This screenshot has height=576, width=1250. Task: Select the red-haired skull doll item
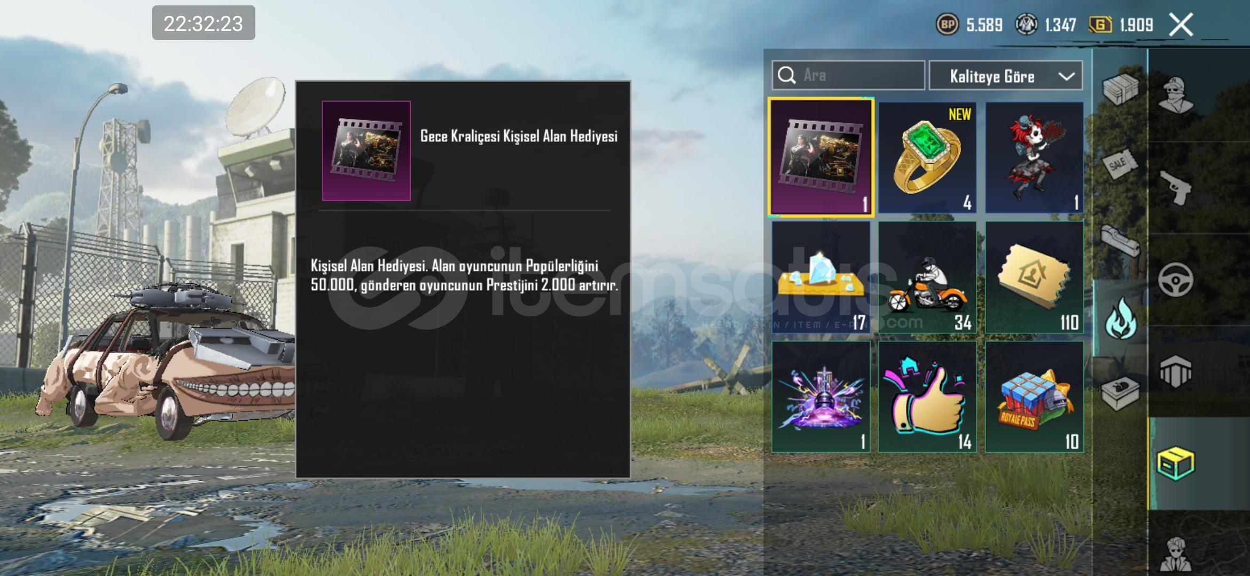pos(1034,158)
